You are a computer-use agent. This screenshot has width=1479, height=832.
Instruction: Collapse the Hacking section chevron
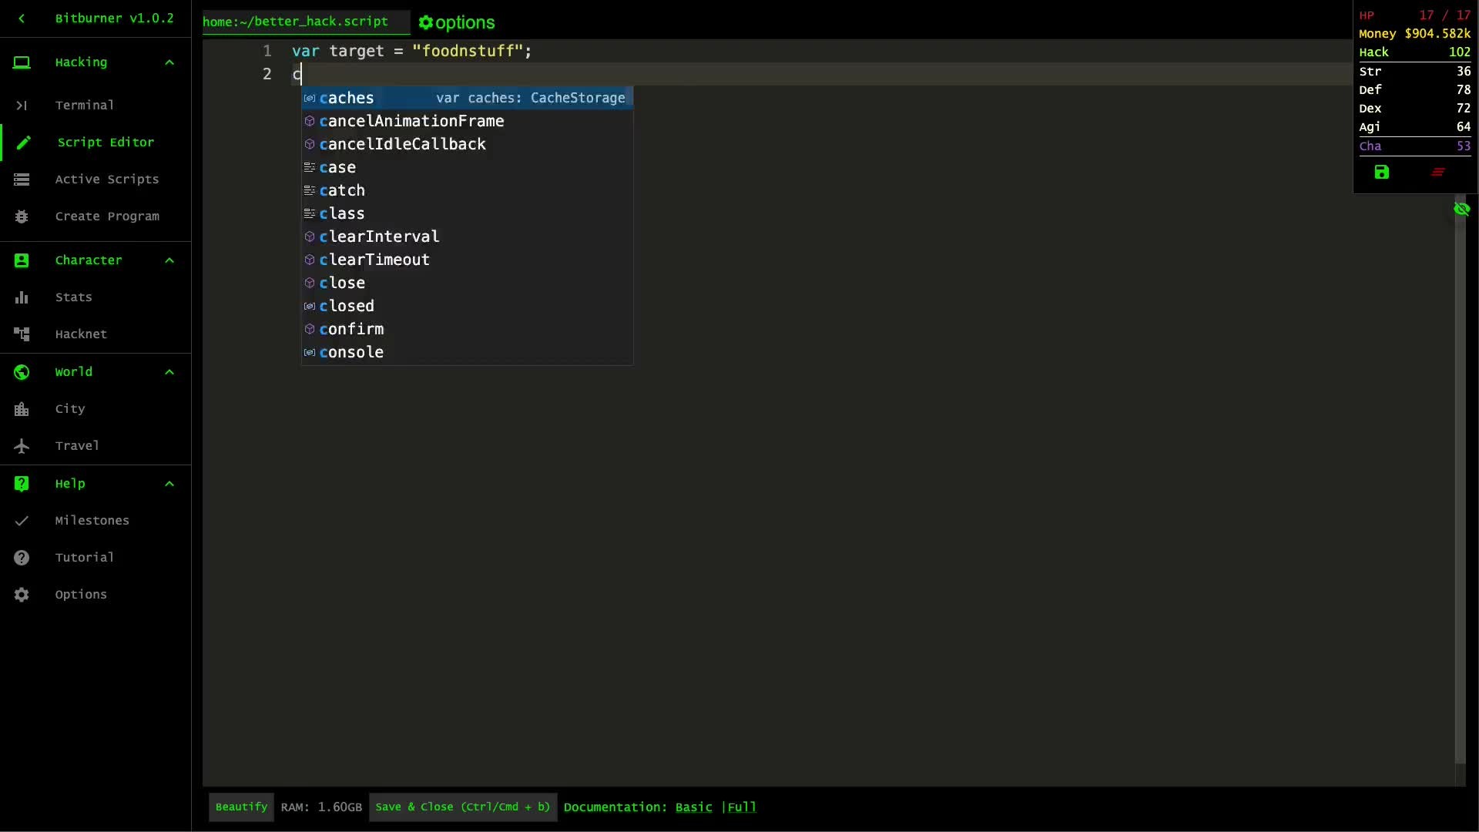(x=169, y=62)
